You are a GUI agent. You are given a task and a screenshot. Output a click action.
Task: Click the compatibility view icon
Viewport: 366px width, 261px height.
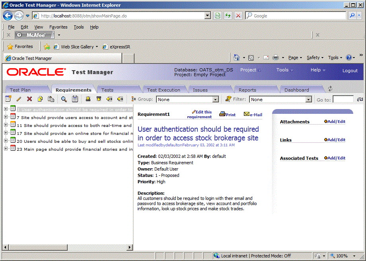click(x=218, y=15)
